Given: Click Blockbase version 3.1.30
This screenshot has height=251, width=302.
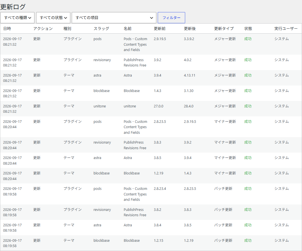Looking at the screenshot, I should click(x=189, y=91).
